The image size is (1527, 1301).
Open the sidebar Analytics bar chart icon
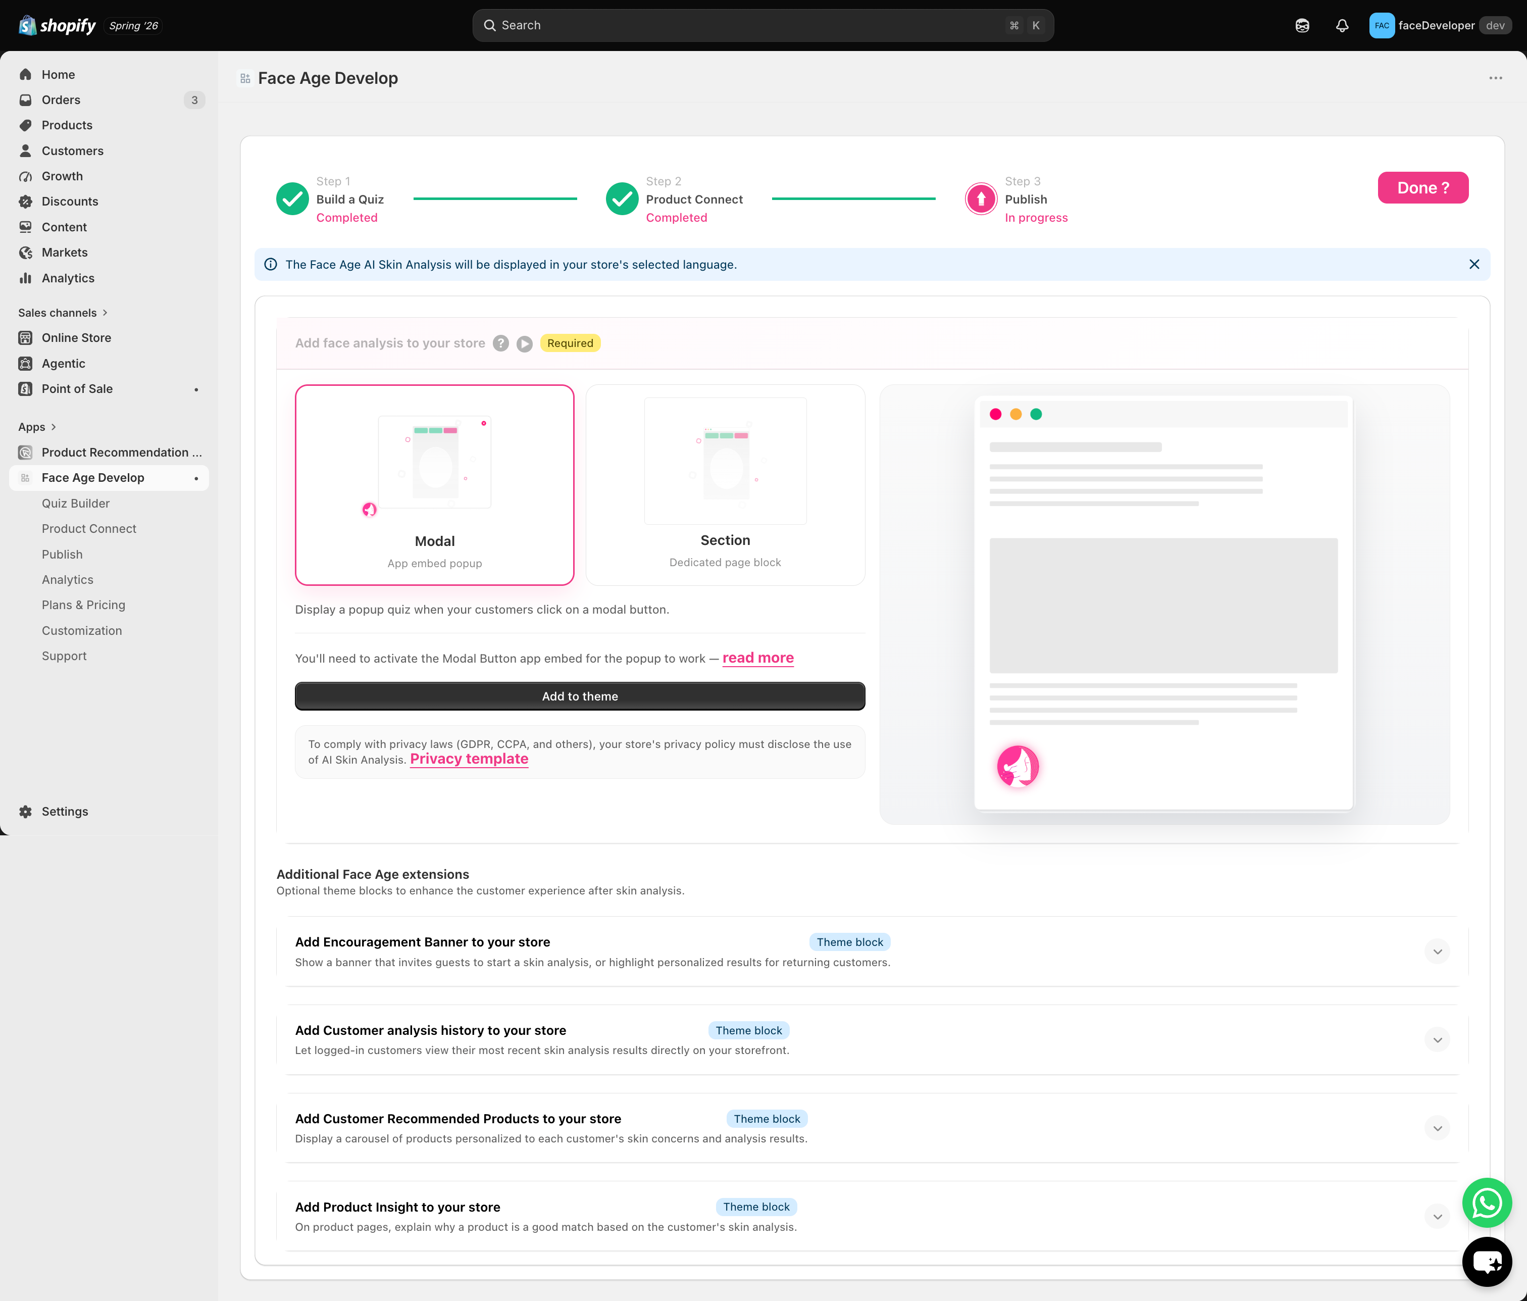(x=26, y=278)
